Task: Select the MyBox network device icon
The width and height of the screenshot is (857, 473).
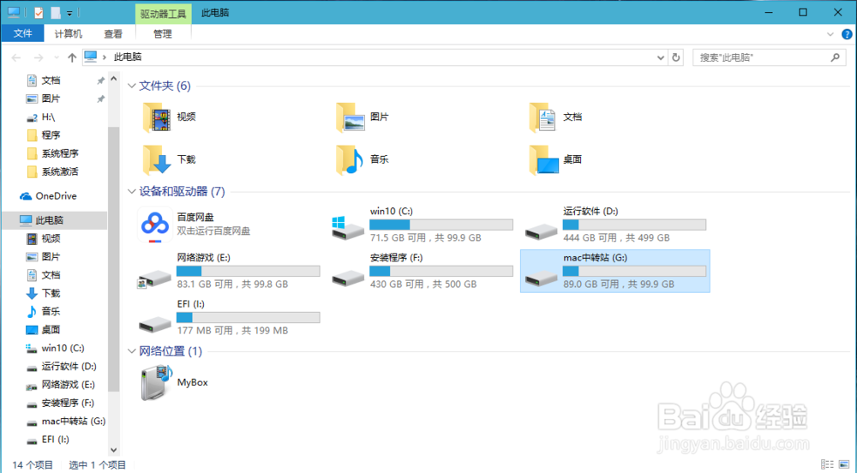Action: tap(156, 382)
